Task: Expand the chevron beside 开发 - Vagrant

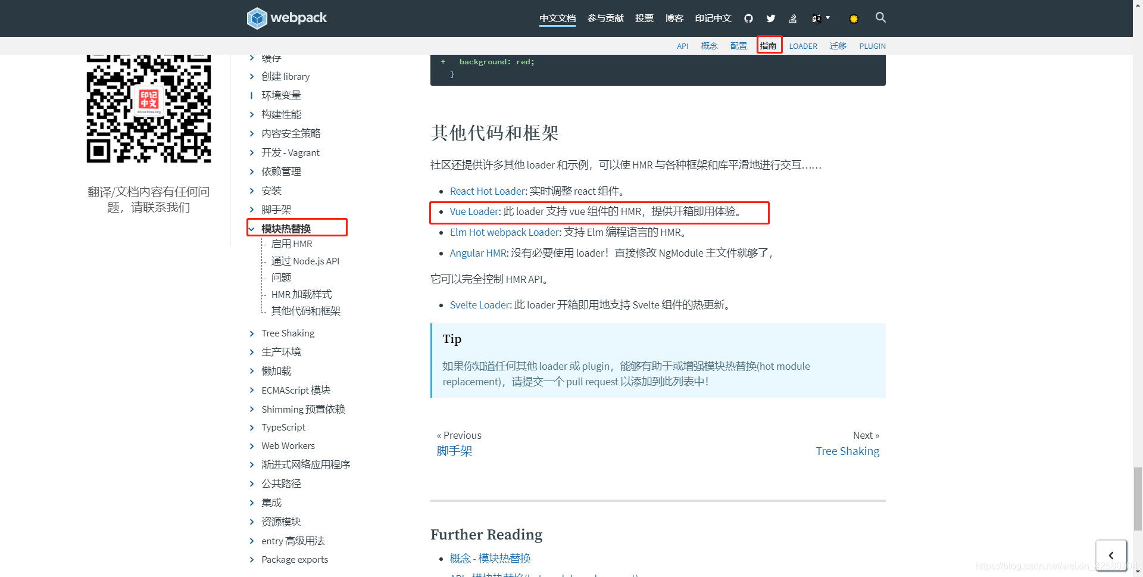Action: pos(252,152)
